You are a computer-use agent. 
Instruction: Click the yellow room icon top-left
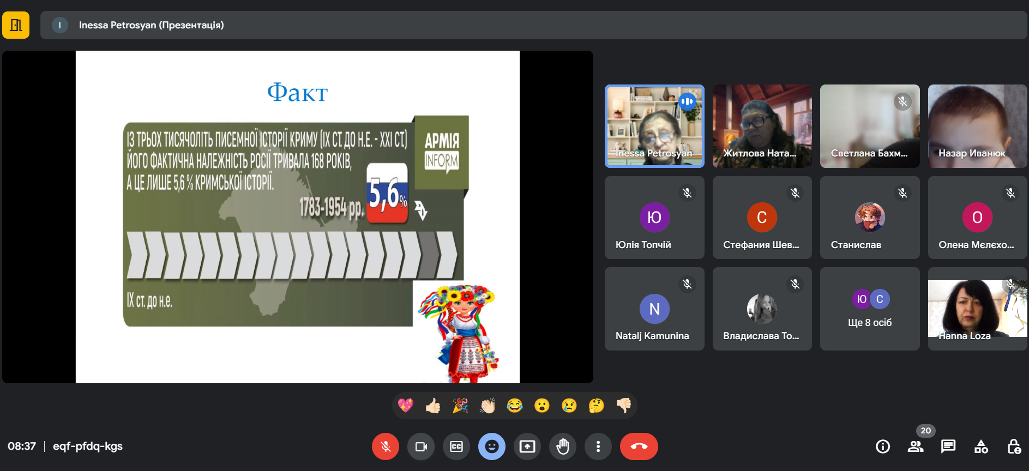pos(16,25)
